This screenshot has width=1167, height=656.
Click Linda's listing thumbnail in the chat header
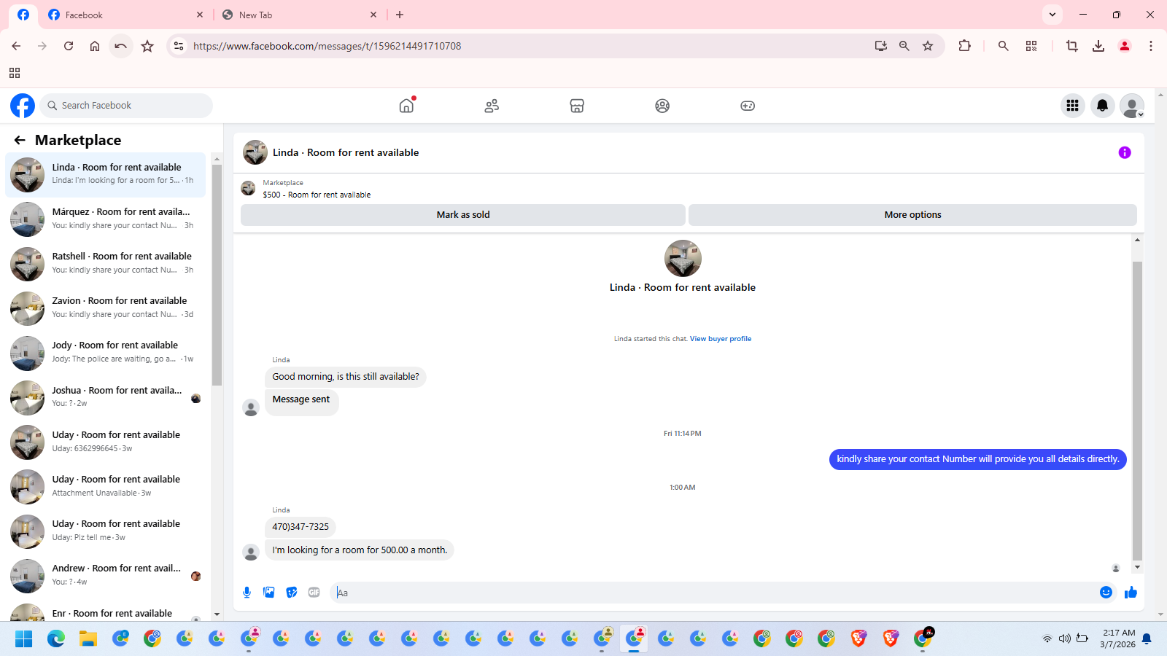click(x=255, y=152)
